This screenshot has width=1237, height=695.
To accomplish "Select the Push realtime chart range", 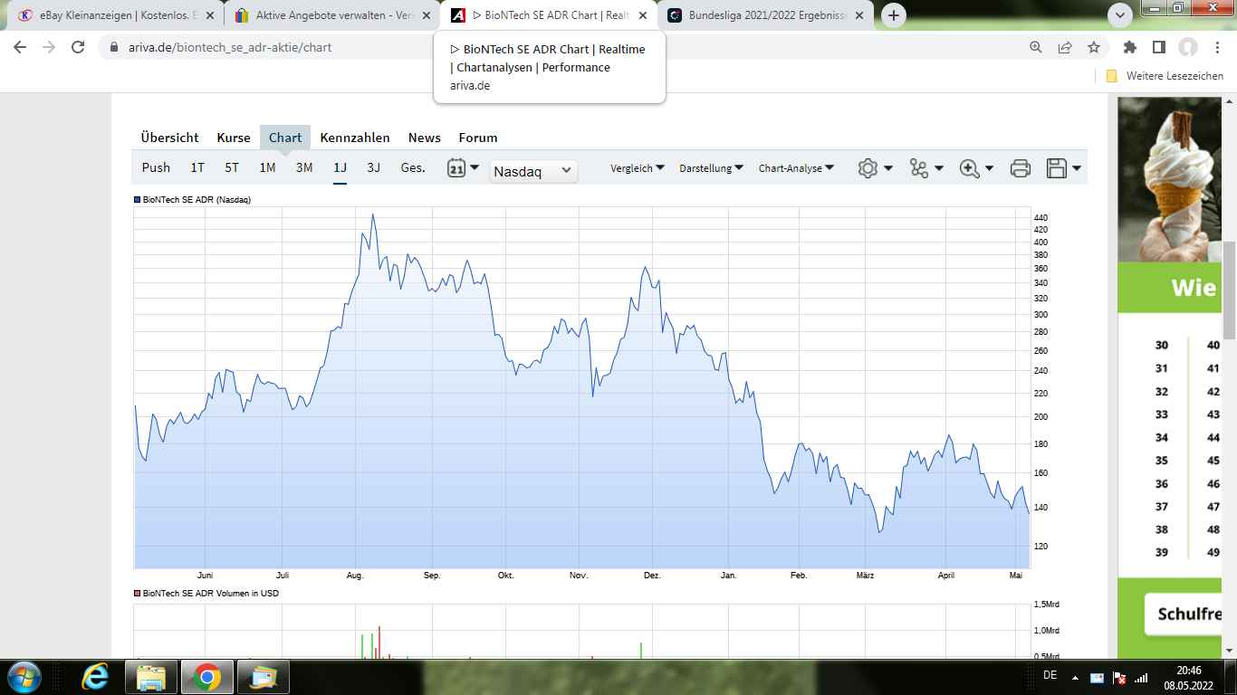I will [x=156, y=167].
